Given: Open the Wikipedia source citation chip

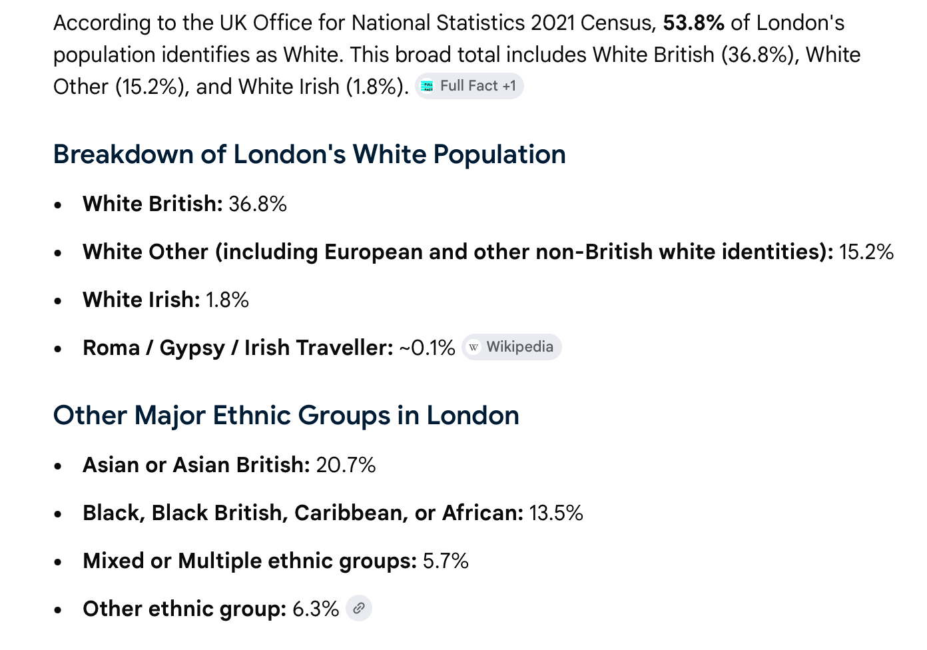Looking at the screenshot, I should [x=511, y=347].
